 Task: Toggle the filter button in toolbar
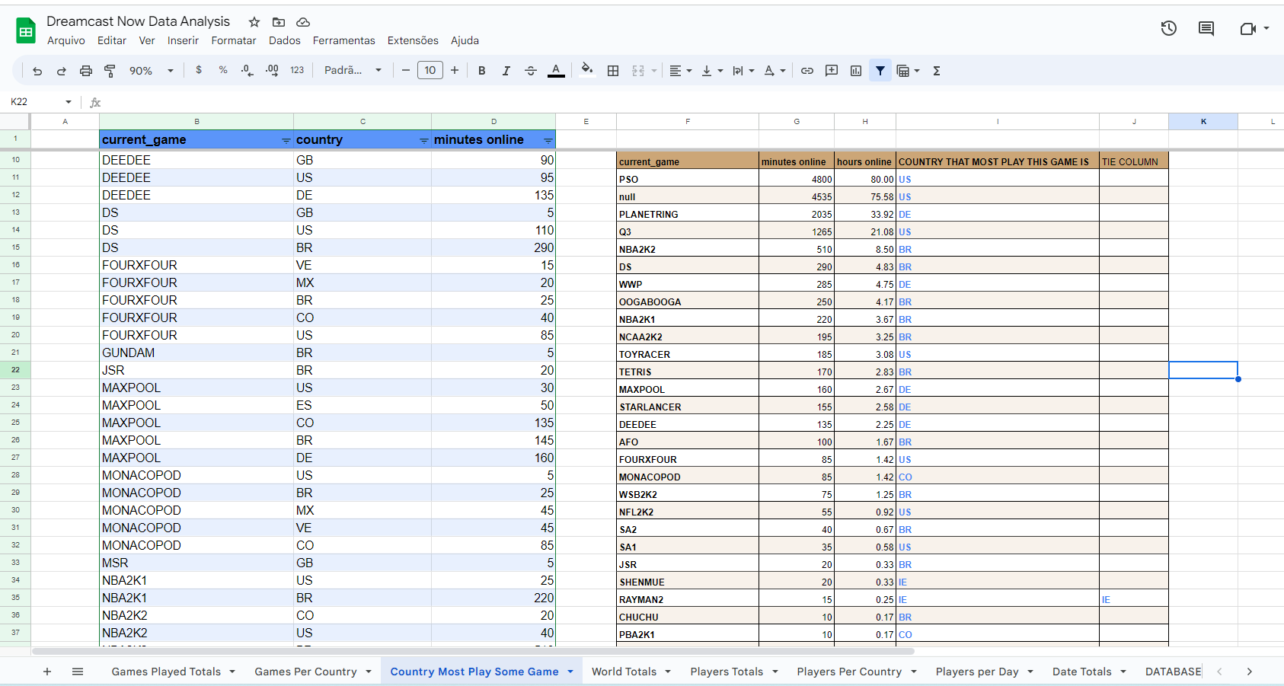tap(880, 71)
